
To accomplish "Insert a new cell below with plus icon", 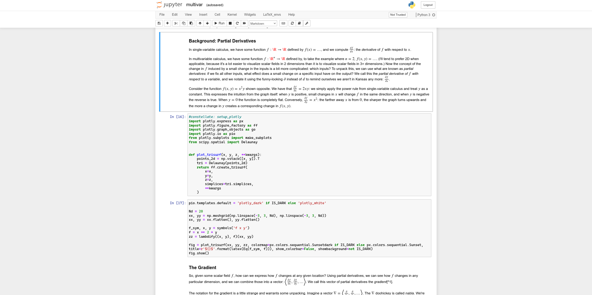I will [167, 23].
